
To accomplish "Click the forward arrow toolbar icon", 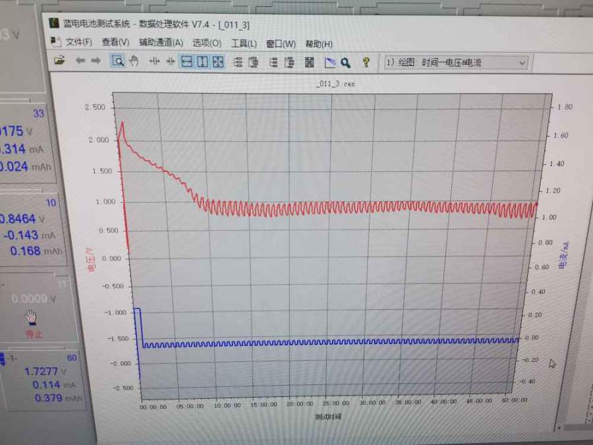I will tap(96, 61).
